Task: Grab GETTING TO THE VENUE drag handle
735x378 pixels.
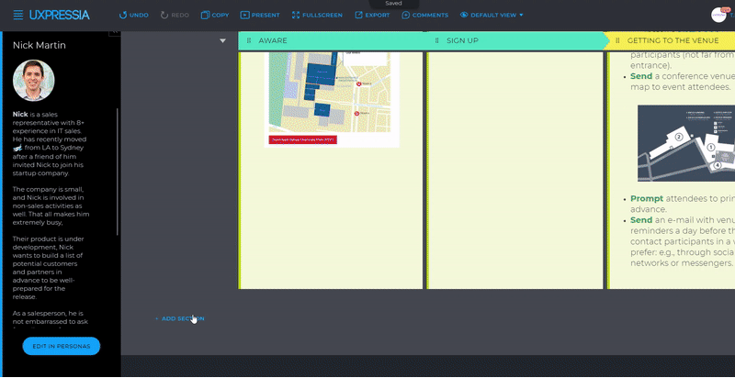Action: (x=617, y=40)
